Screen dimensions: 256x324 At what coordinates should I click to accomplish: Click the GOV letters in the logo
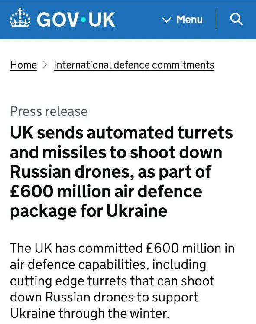(58, 20)
